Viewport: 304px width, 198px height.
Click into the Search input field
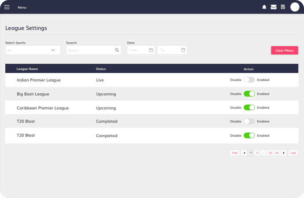coord(90,50)
